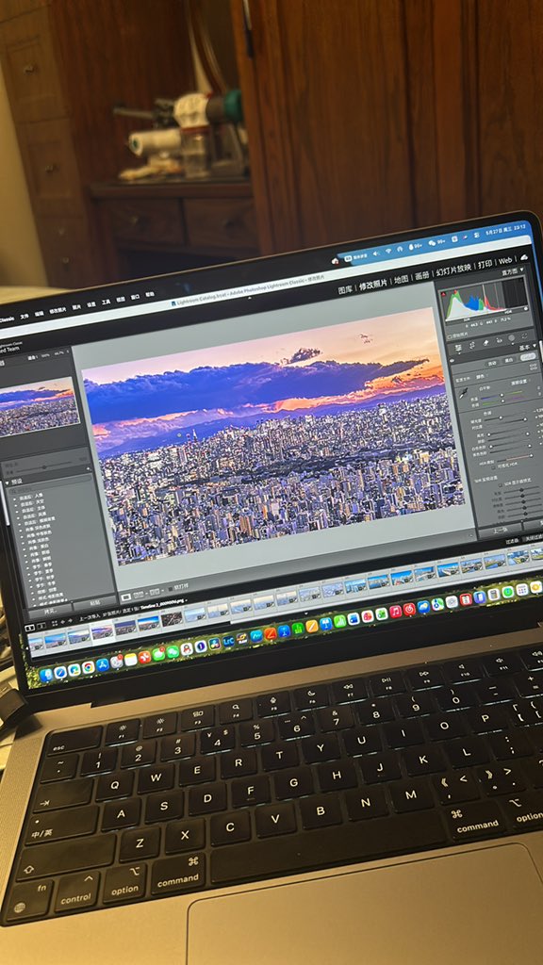
Task: Click WeChat 99+ status icon in menu bar
Action: (436, 242)
